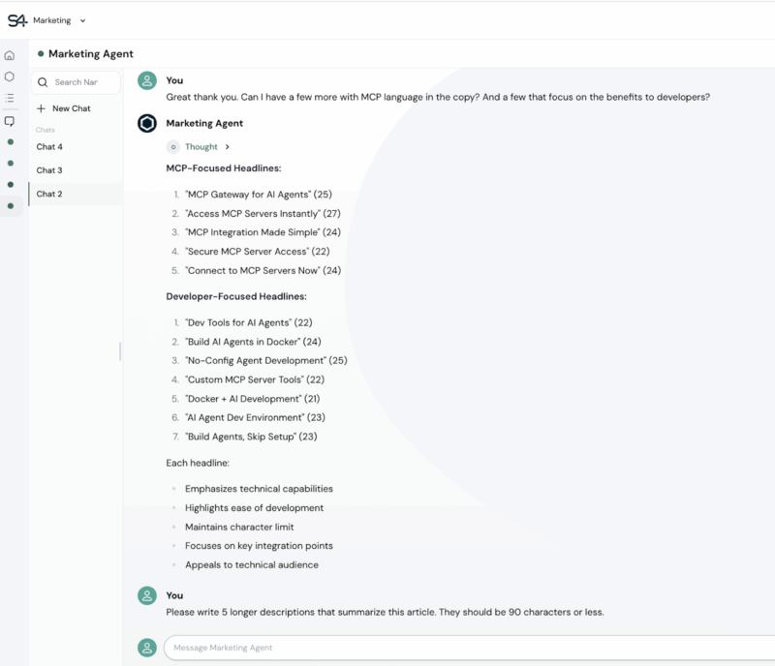Screen dimensions: 775x666
Task: Click the plus icon beside New Chat
Action: coord(41,108)
